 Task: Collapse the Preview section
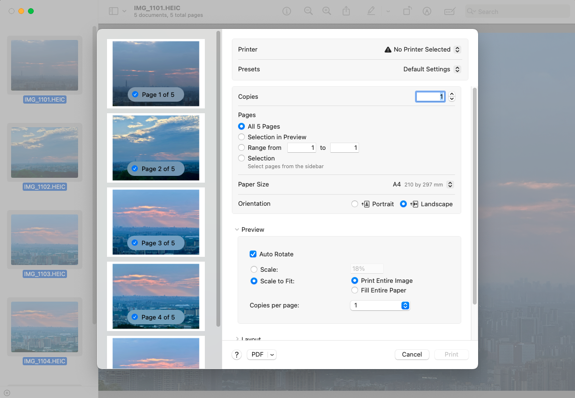click(237, 229)
